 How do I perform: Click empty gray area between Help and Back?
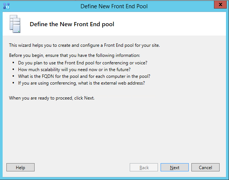coord(82,167)
